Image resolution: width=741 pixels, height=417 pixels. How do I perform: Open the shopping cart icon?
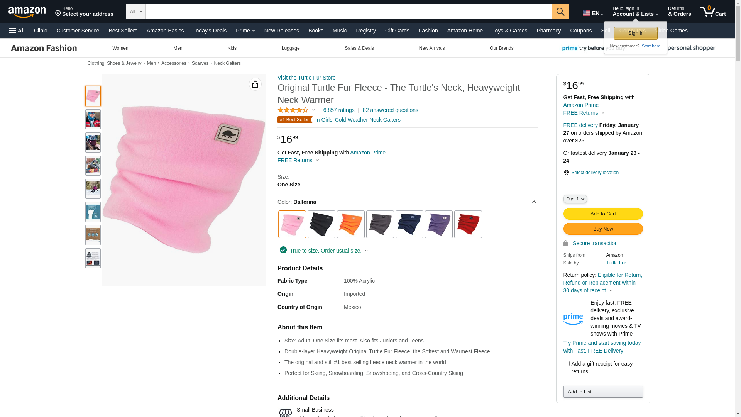tap(713, 12)
